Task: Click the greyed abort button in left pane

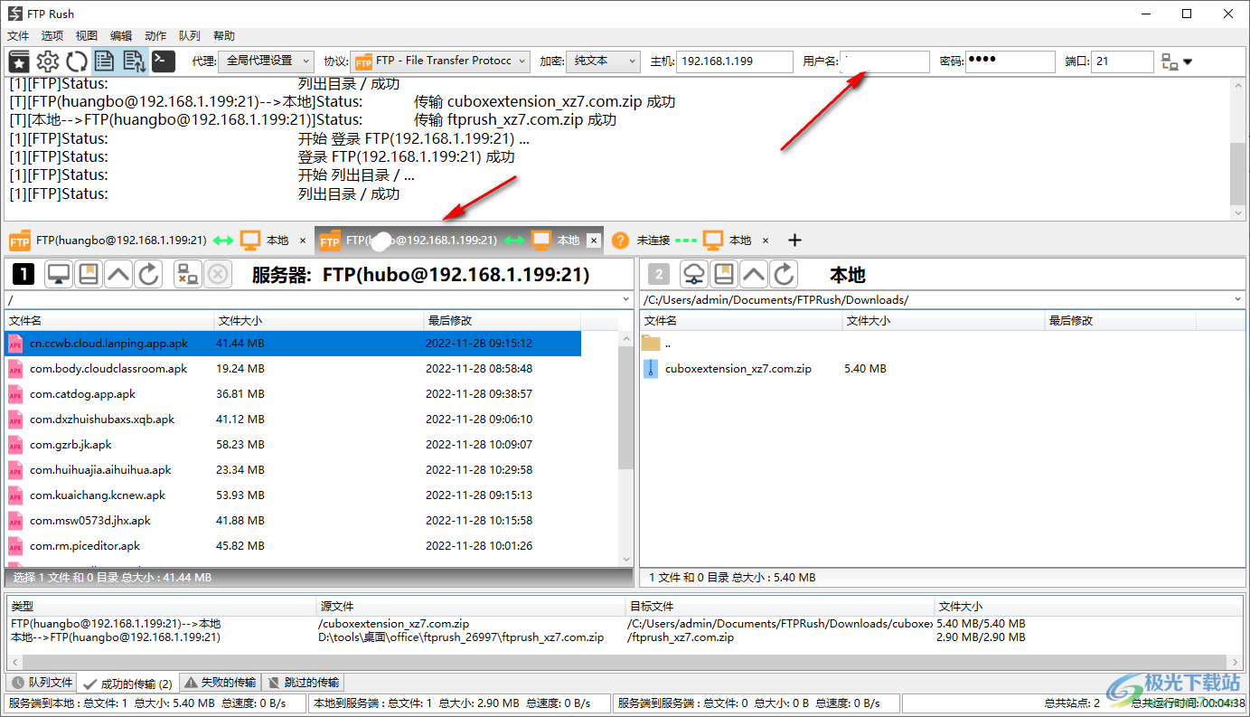Action: point(218,275)
